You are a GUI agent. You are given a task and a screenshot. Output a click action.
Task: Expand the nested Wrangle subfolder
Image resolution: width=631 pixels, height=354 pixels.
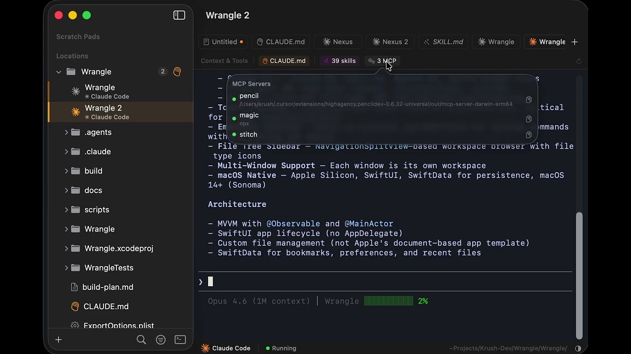pos(66,229)
